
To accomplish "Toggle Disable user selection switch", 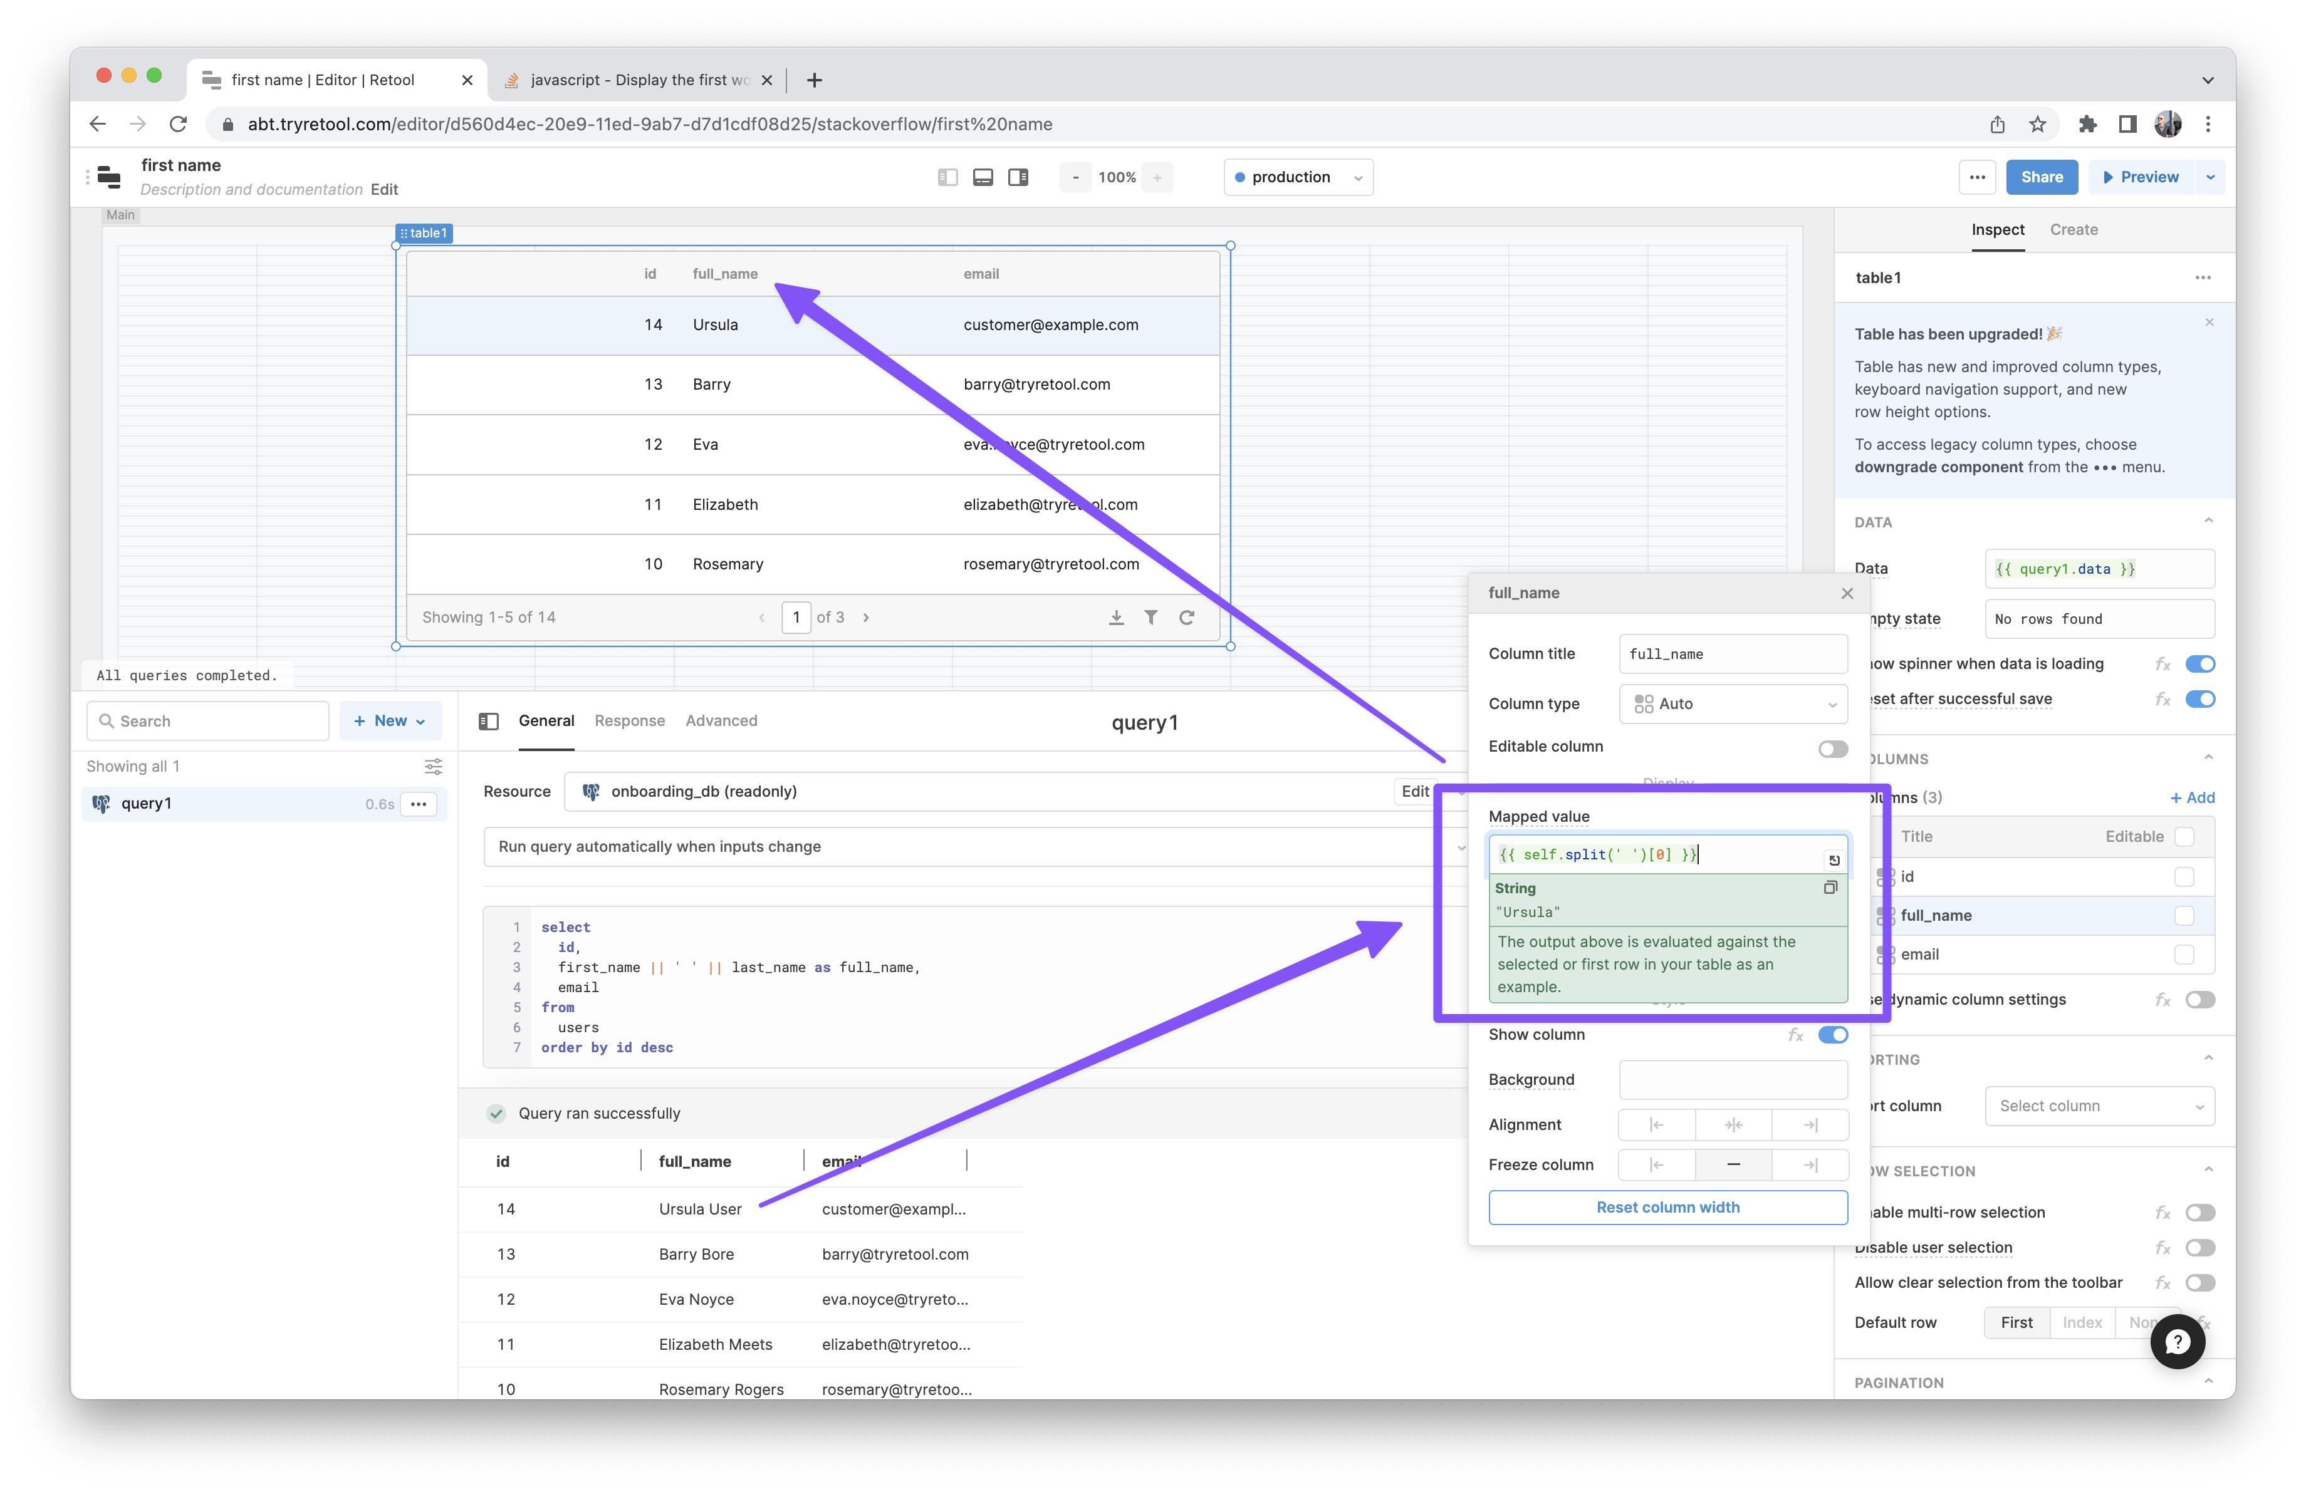I will point(2200,1248).
